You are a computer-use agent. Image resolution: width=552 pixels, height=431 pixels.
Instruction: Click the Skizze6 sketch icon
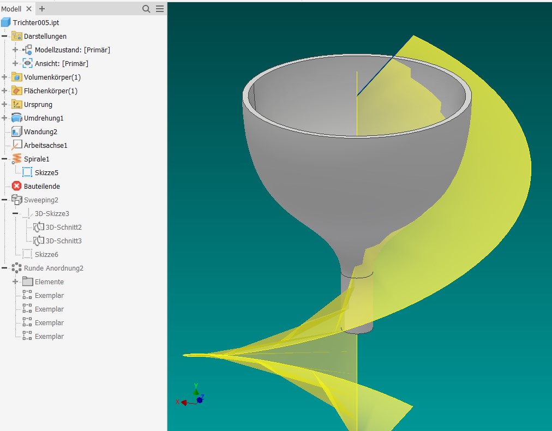[27, 254]
